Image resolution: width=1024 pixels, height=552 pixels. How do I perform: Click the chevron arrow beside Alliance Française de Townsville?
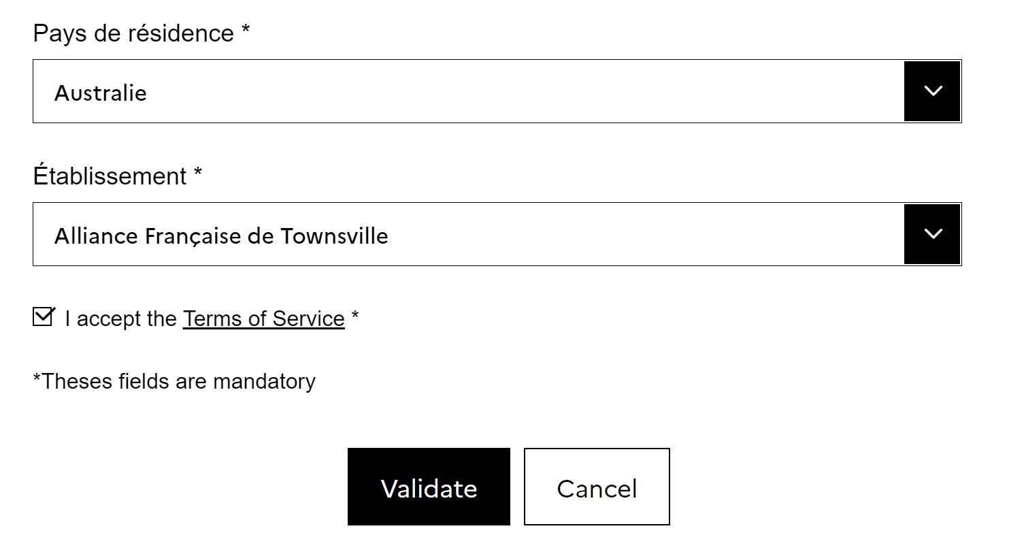point(932,234)
